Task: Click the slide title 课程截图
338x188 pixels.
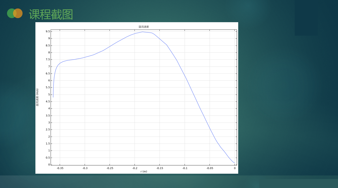Action: point(51,14)
